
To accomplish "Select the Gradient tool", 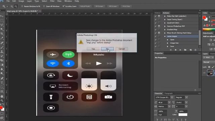I will (x=2, y=65).
